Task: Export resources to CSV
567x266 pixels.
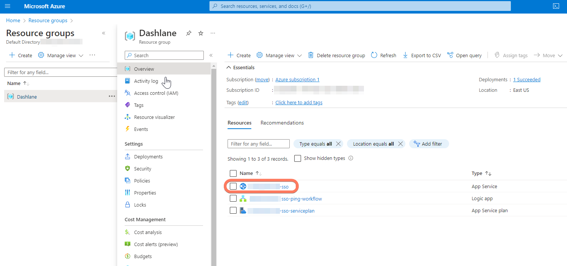Action: (422, 55)
